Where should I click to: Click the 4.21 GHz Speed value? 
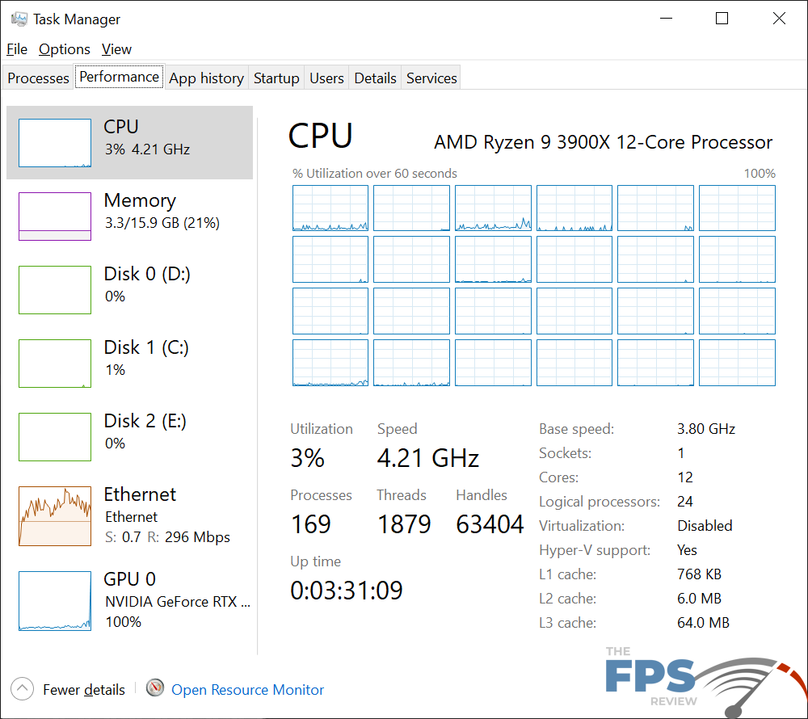point(428,458)
